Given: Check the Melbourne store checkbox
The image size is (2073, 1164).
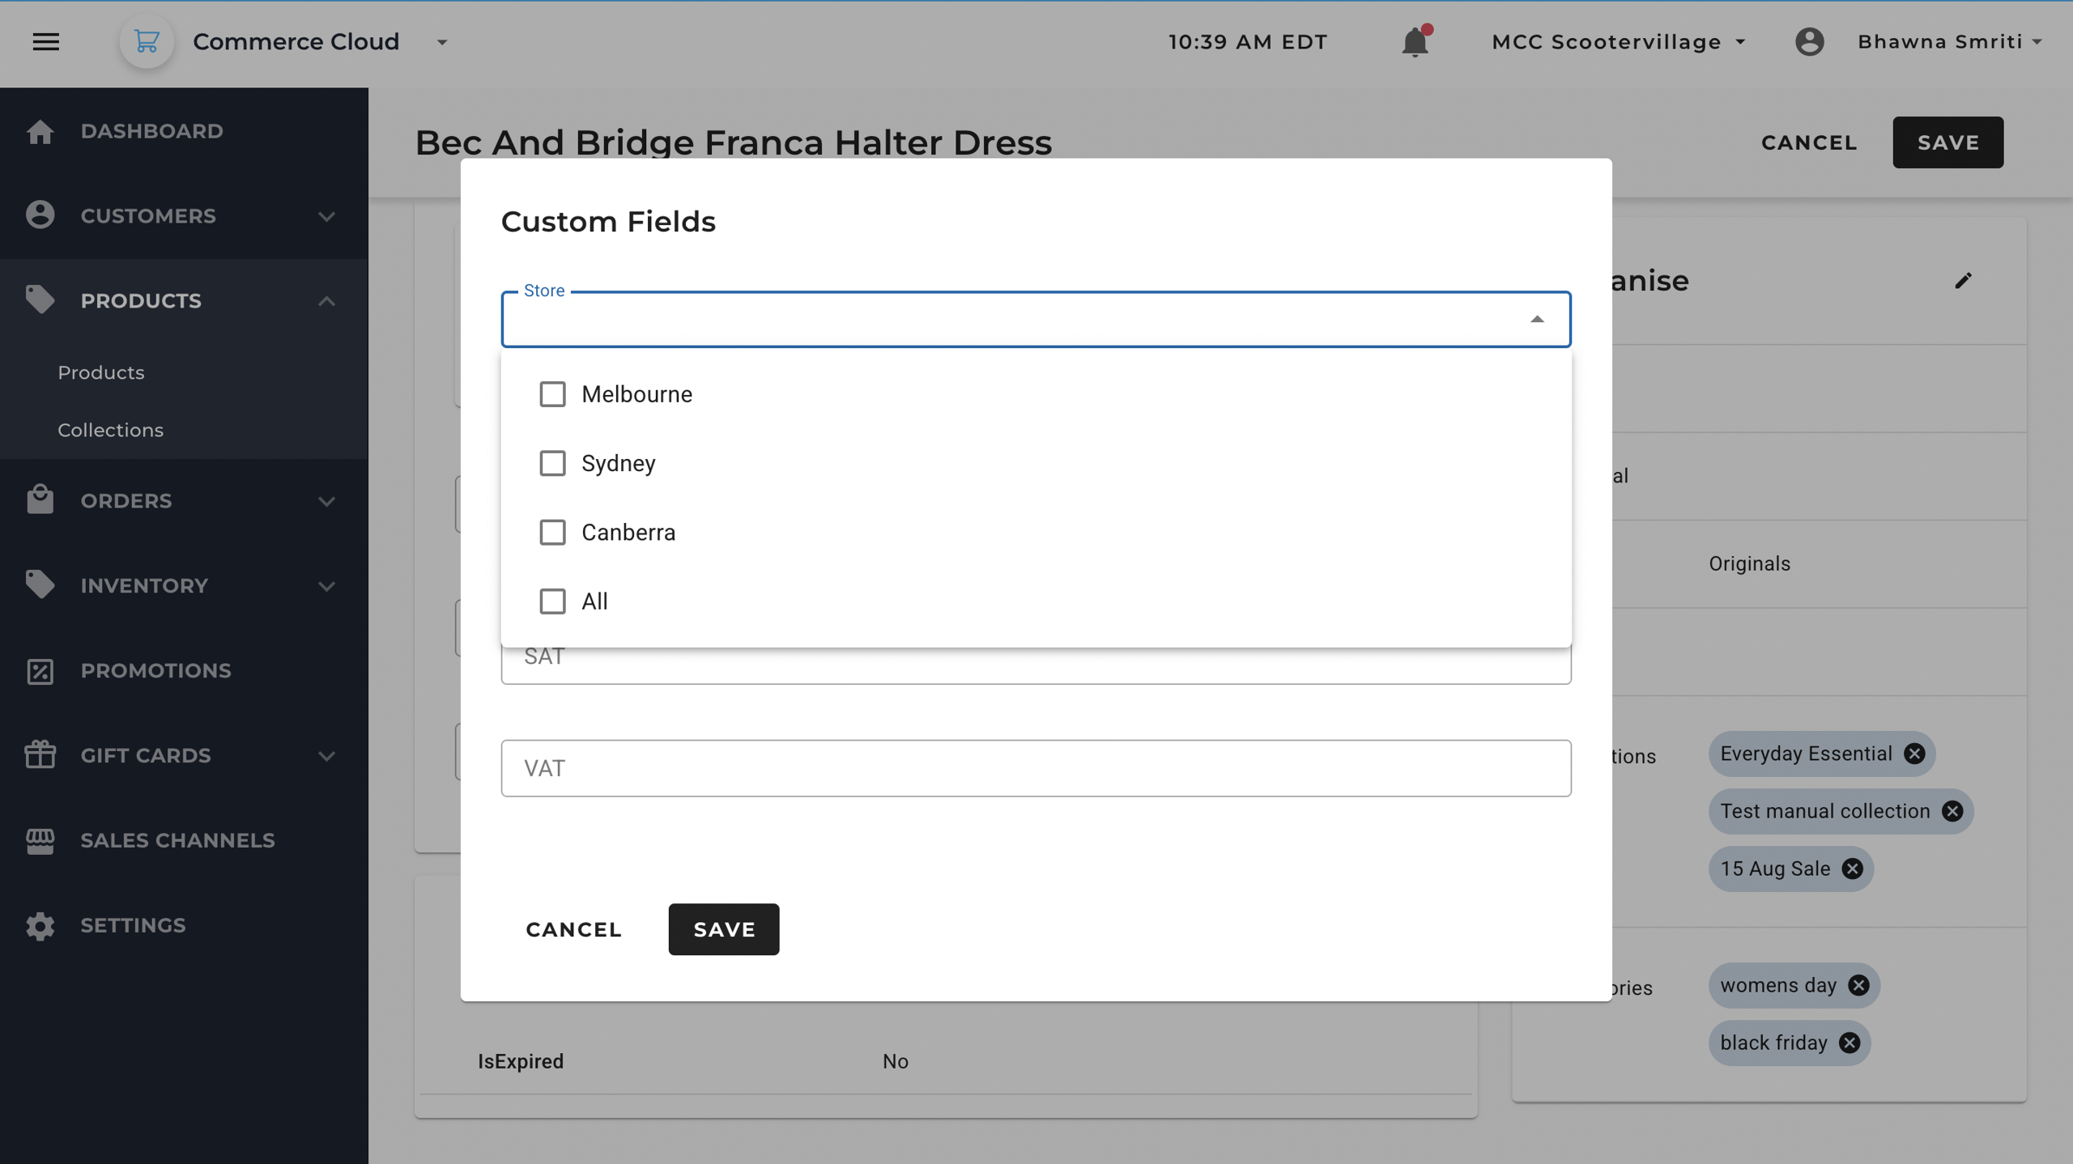Looking at the screenshot, I should click(x=552, y=394).
